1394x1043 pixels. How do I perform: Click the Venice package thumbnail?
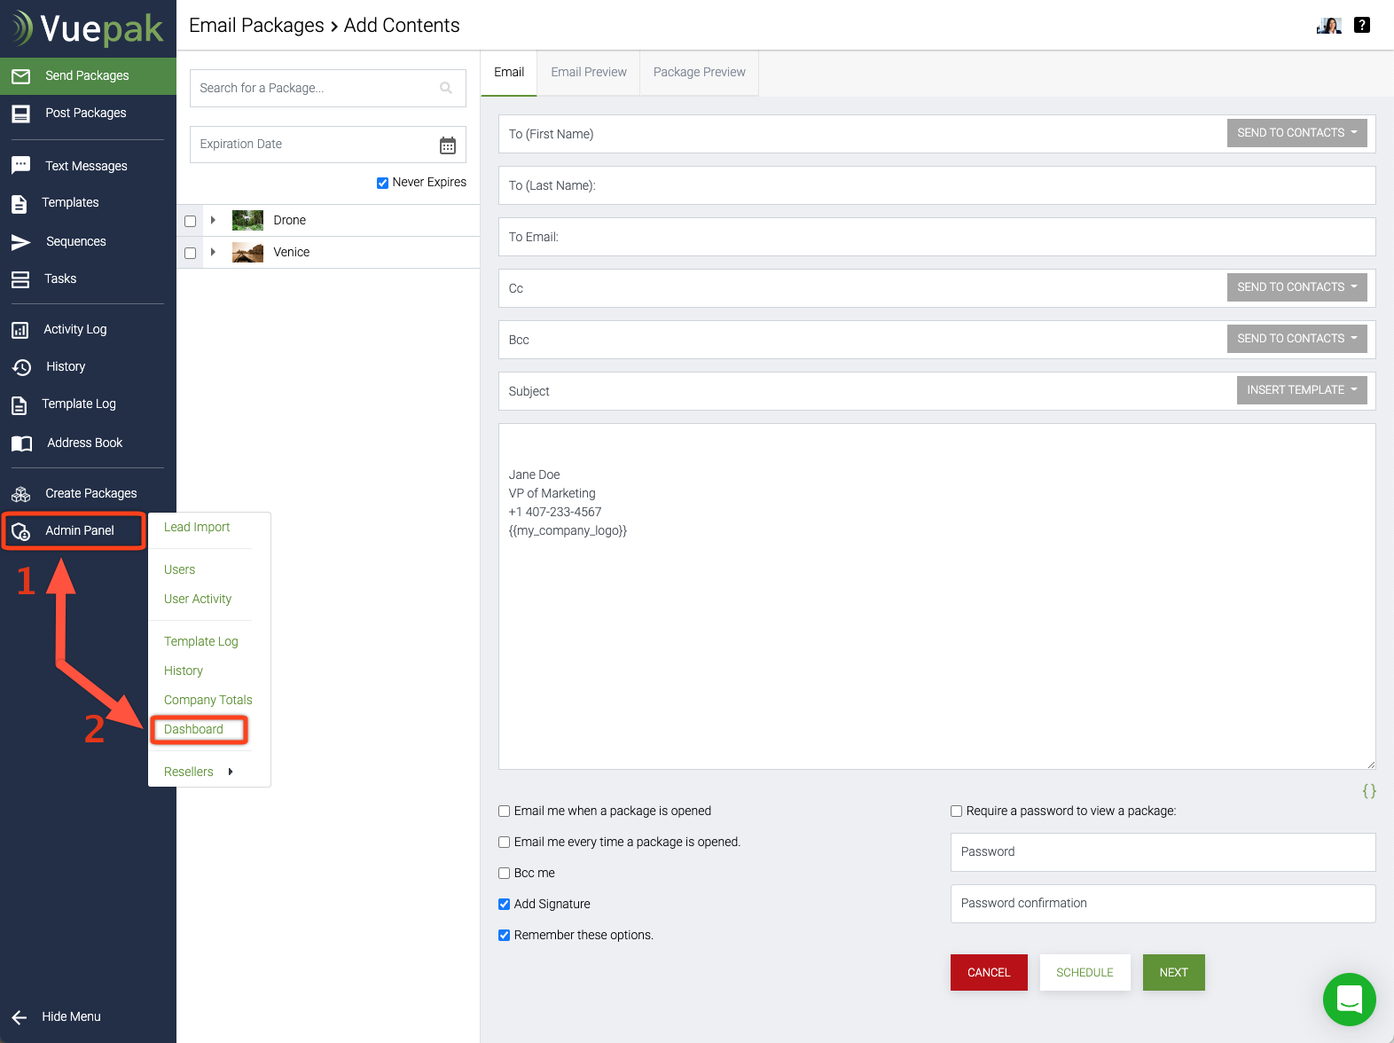click(247, 253)
